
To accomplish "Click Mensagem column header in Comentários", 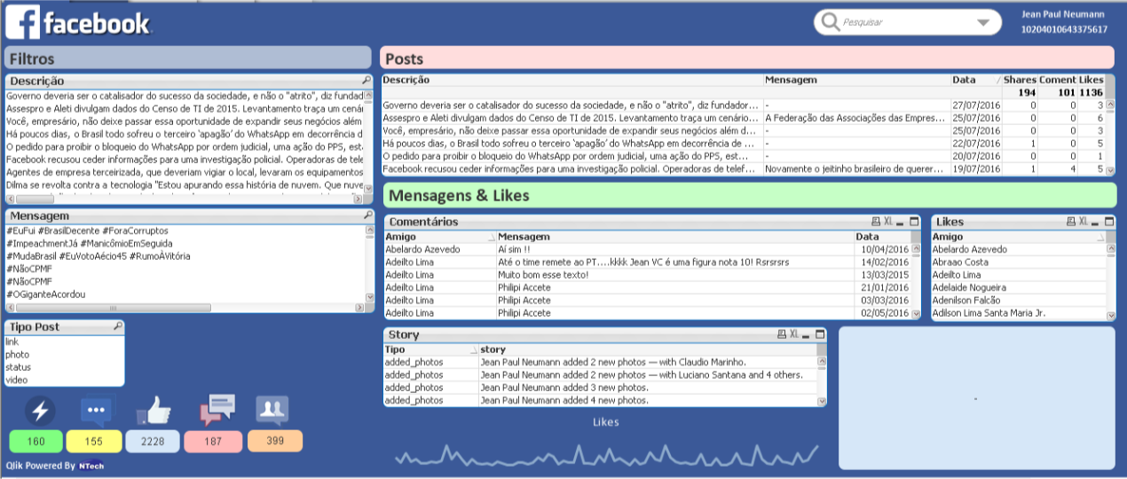I will tap(675, 237).
